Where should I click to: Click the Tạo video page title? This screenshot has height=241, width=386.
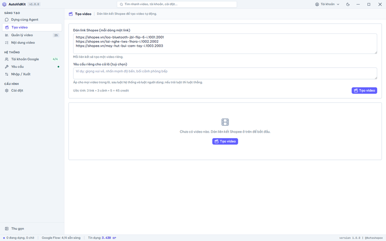click(x=83, y=14)
